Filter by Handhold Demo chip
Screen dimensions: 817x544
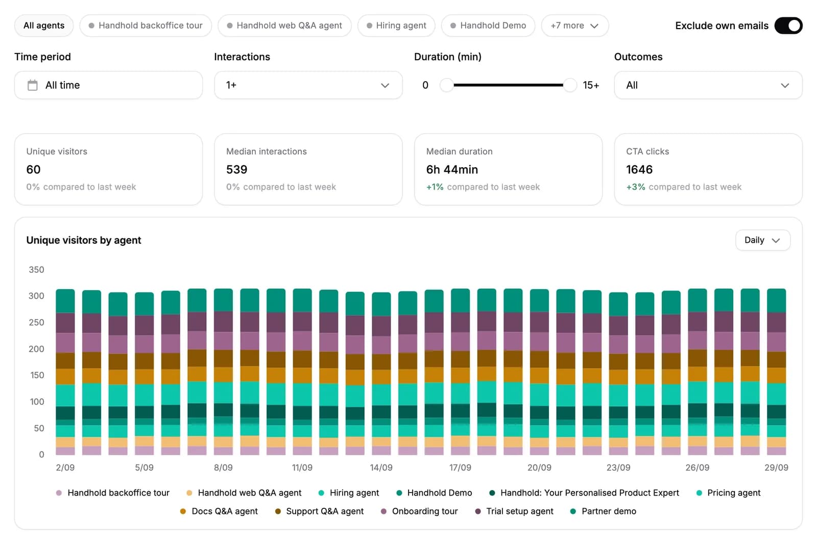(488, 25)
